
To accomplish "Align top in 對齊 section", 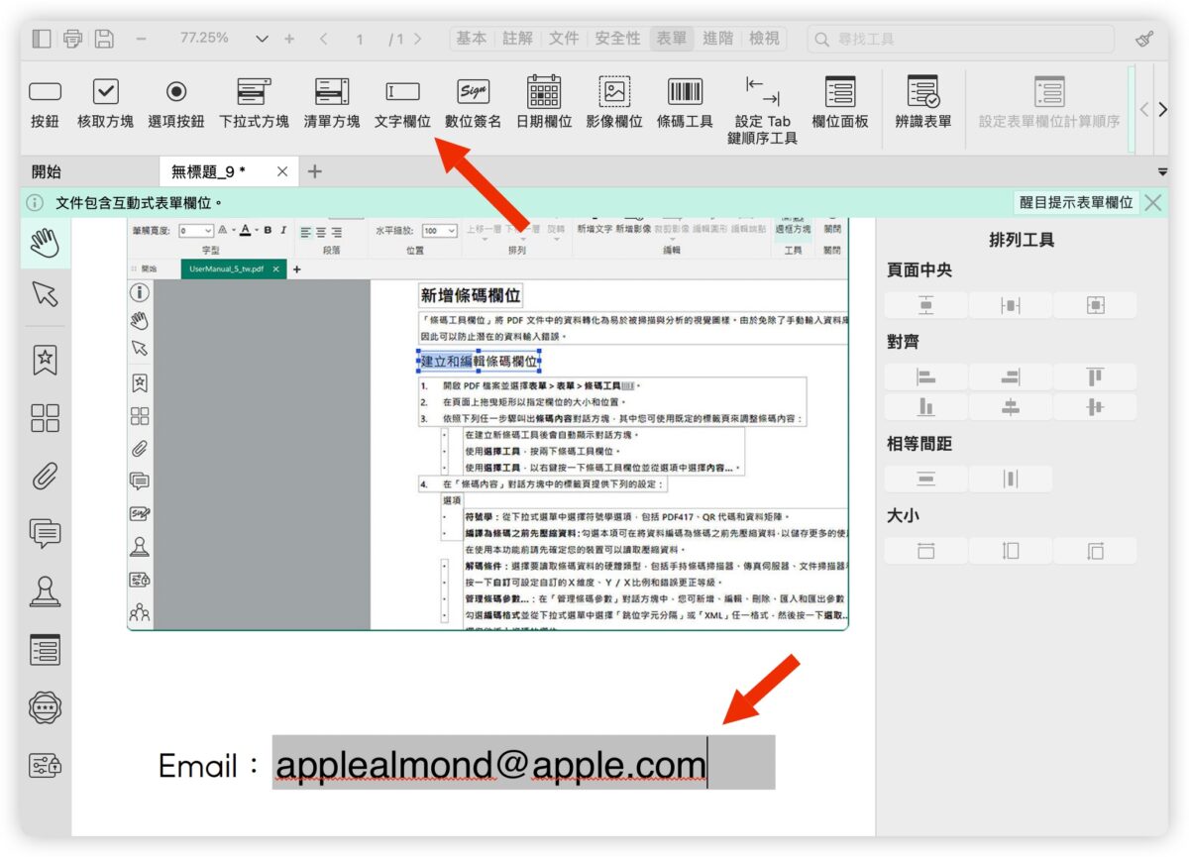I will 1095,377.
